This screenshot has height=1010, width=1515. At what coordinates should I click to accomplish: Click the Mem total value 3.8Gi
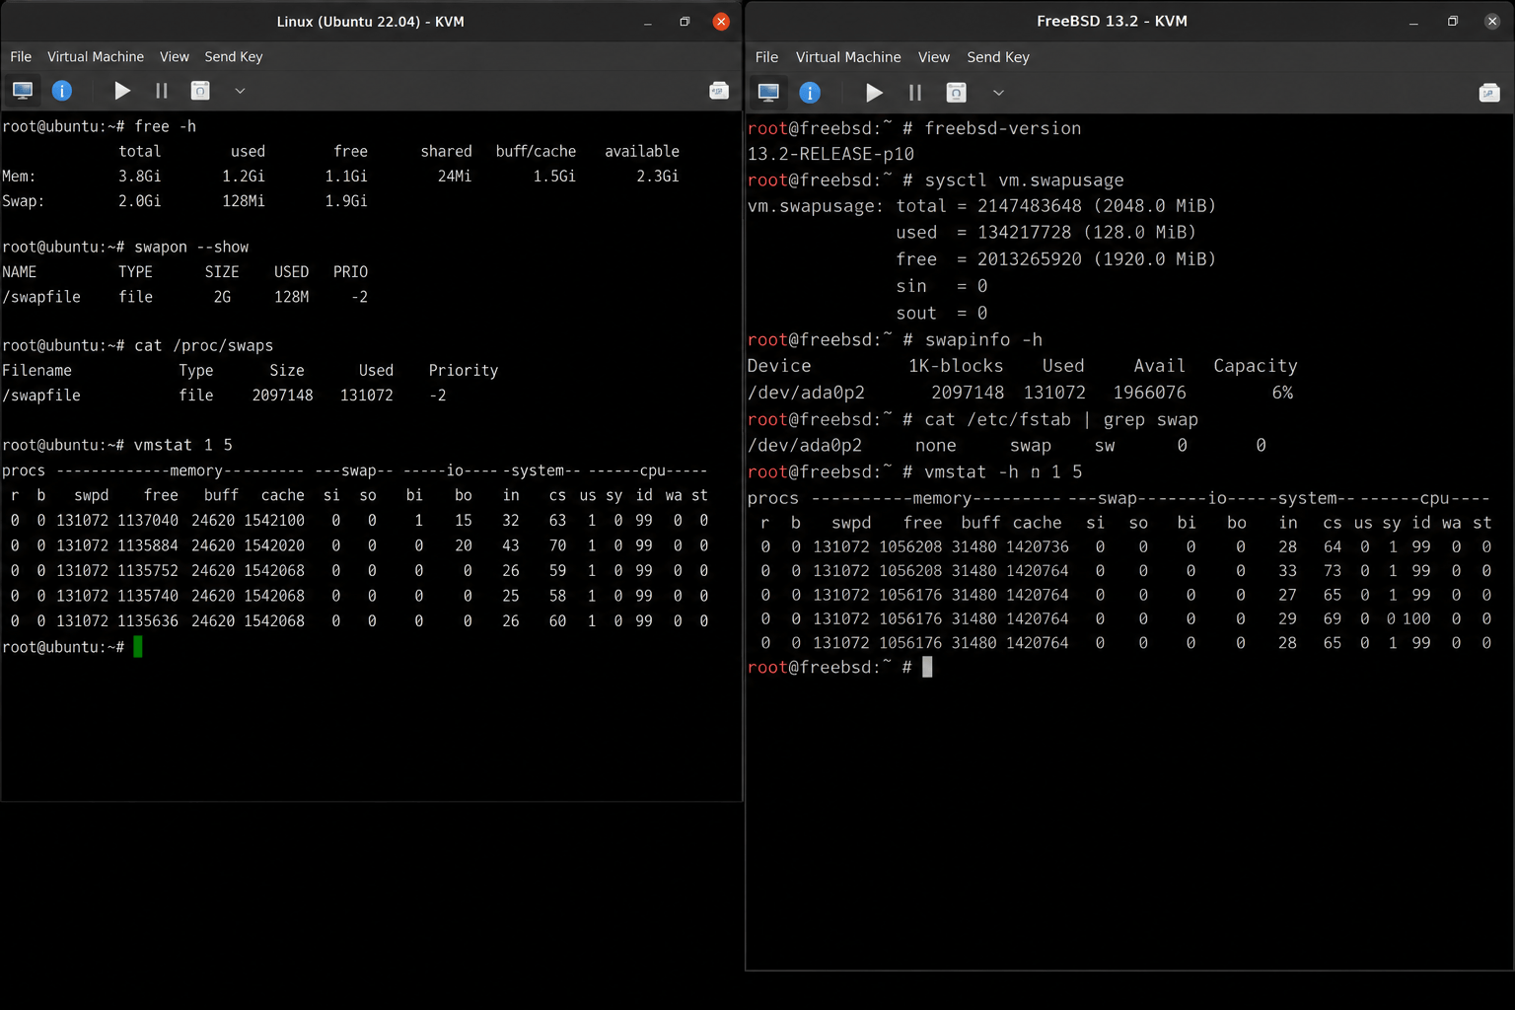(139, 176)
